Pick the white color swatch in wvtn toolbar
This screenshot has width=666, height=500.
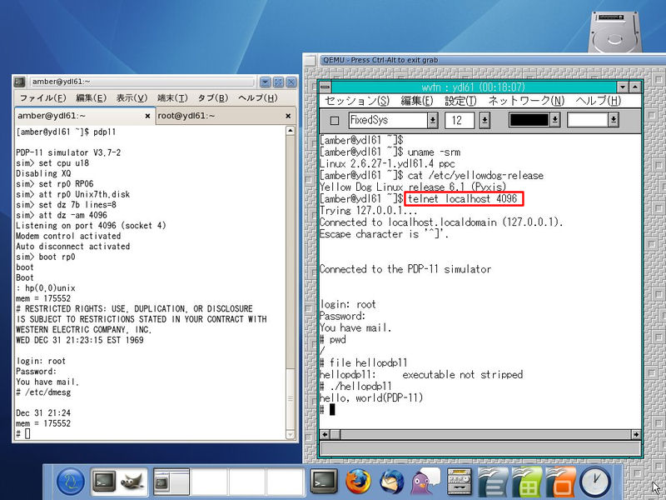pyautogui.click(x=588, y=120)
